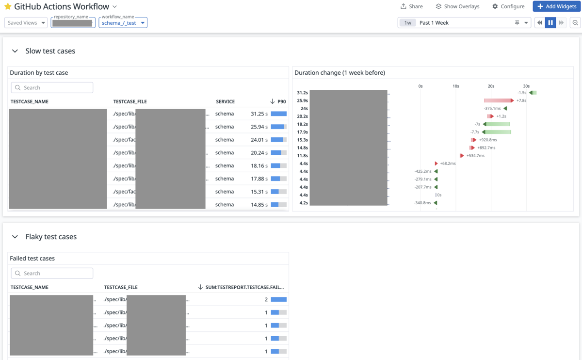
Task: Click the Failed test cases widget title
Action: tap(32, 259)
